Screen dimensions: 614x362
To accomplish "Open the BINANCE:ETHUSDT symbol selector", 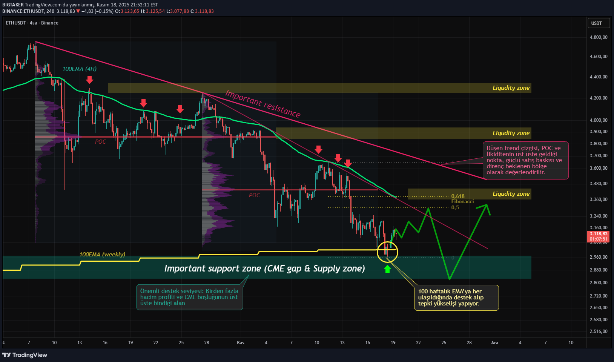I will tap(23, 11).
